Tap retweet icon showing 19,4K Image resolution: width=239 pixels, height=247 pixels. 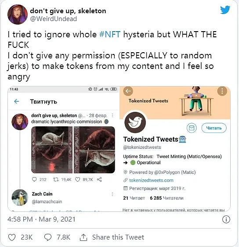[56, 179]
